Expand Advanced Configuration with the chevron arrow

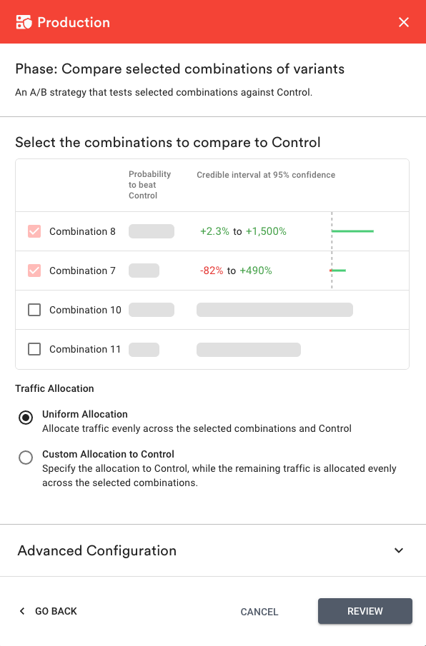coord(398,550)
